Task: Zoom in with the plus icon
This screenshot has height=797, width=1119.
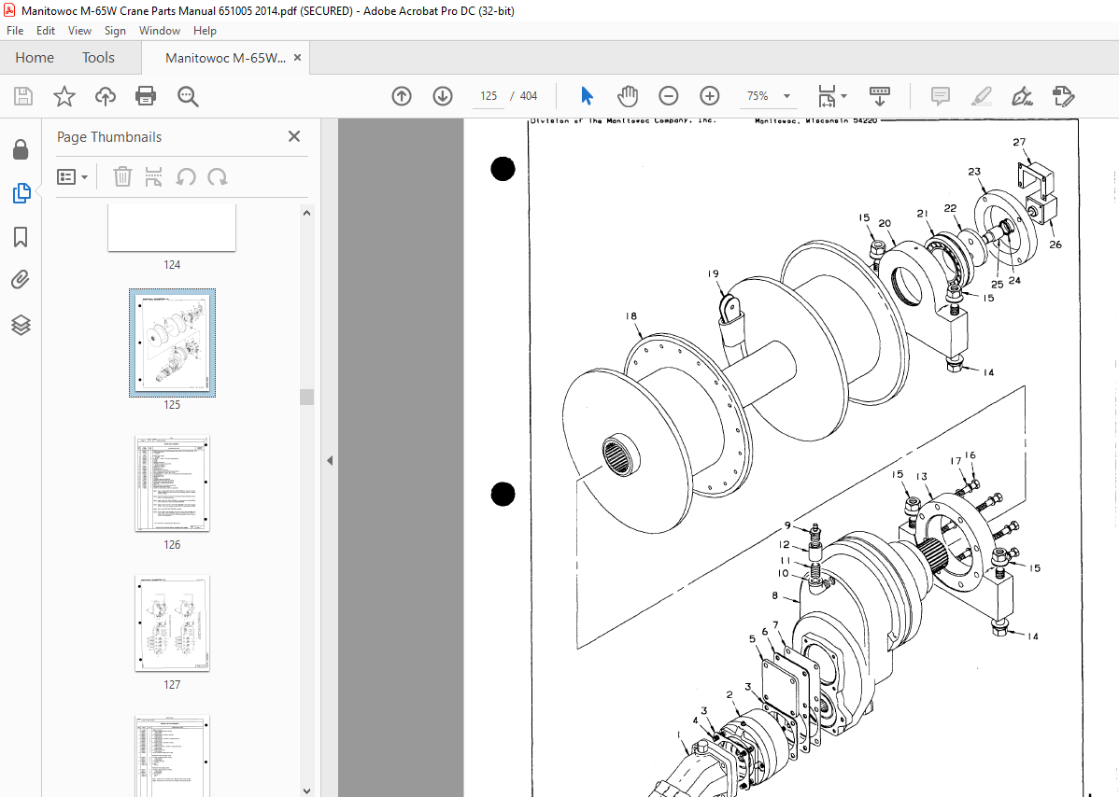Action: (709, 95)
